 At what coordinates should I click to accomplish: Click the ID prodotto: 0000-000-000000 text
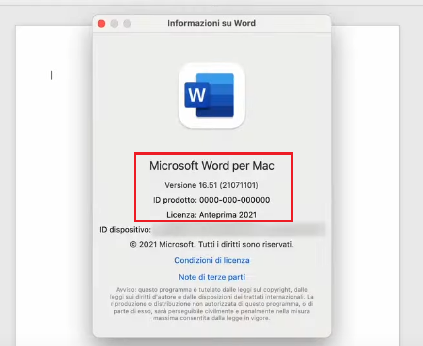click(211, 200)
